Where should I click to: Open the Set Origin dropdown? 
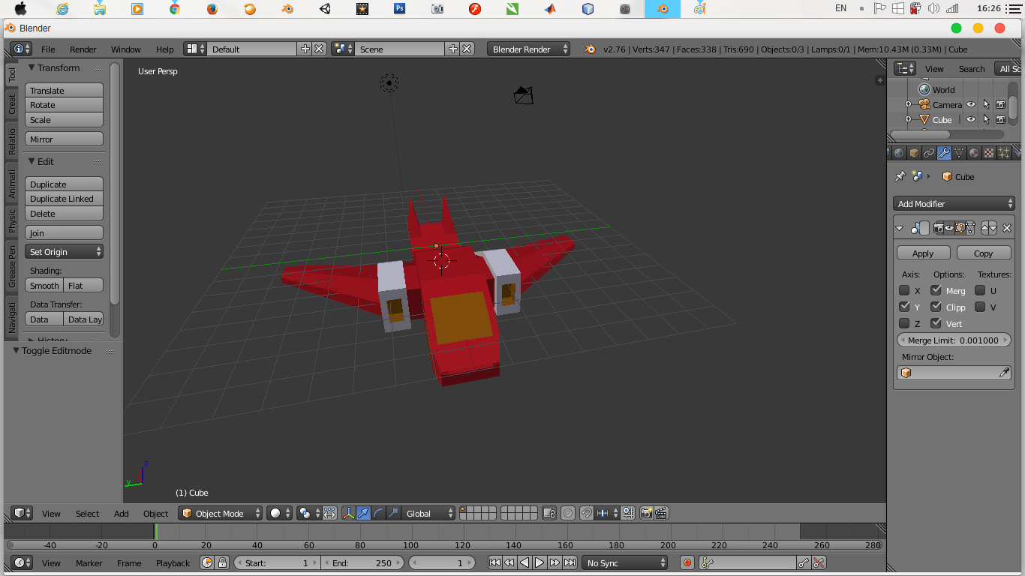(x=64, y=251)
